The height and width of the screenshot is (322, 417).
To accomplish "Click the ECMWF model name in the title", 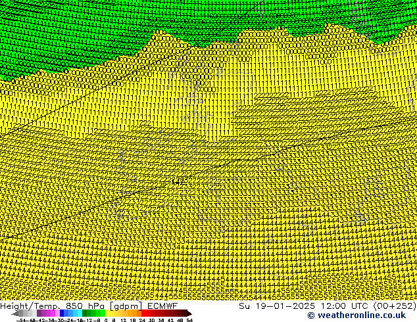I will 162,306.
